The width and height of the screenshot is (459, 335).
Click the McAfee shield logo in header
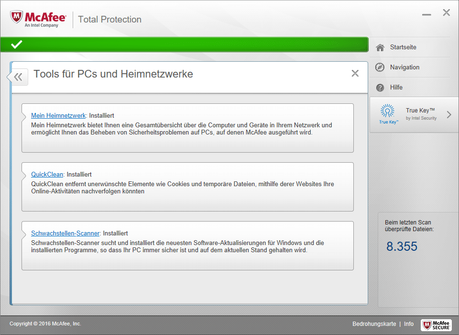(17, 18)
